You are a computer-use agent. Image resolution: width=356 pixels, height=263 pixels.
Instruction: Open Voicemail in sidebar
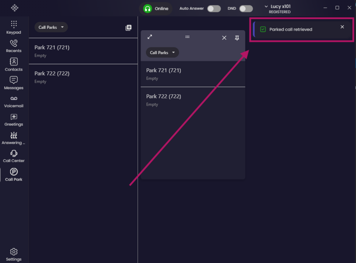pyautogui.click(x=14, y=102)
